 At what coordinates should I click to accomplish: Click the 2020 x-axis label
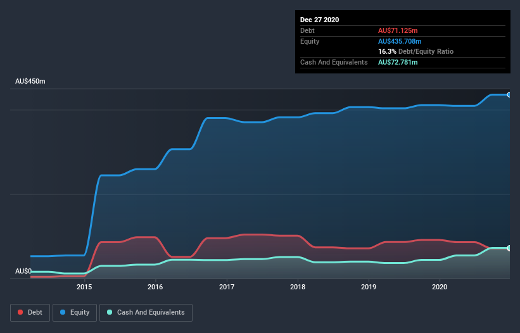point(440,287)
